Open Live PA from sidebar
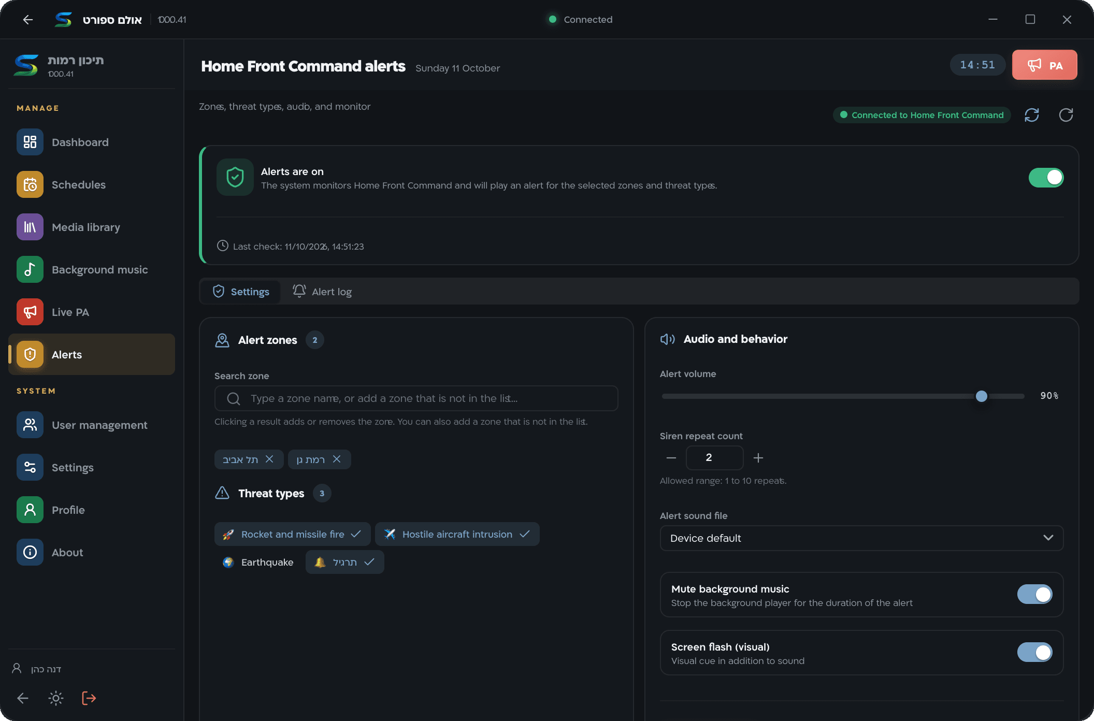This screenshot has width=1094, height=721. tap(92, 312)
